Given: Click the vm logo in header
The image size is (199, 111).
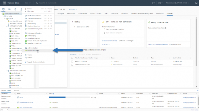Looking at the screenshot, I should click(x=4, y=3).
